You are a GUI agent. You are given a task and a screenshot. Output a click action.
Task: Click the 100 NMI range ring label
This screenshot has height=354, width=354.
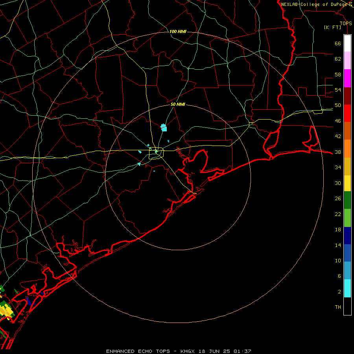178,31
